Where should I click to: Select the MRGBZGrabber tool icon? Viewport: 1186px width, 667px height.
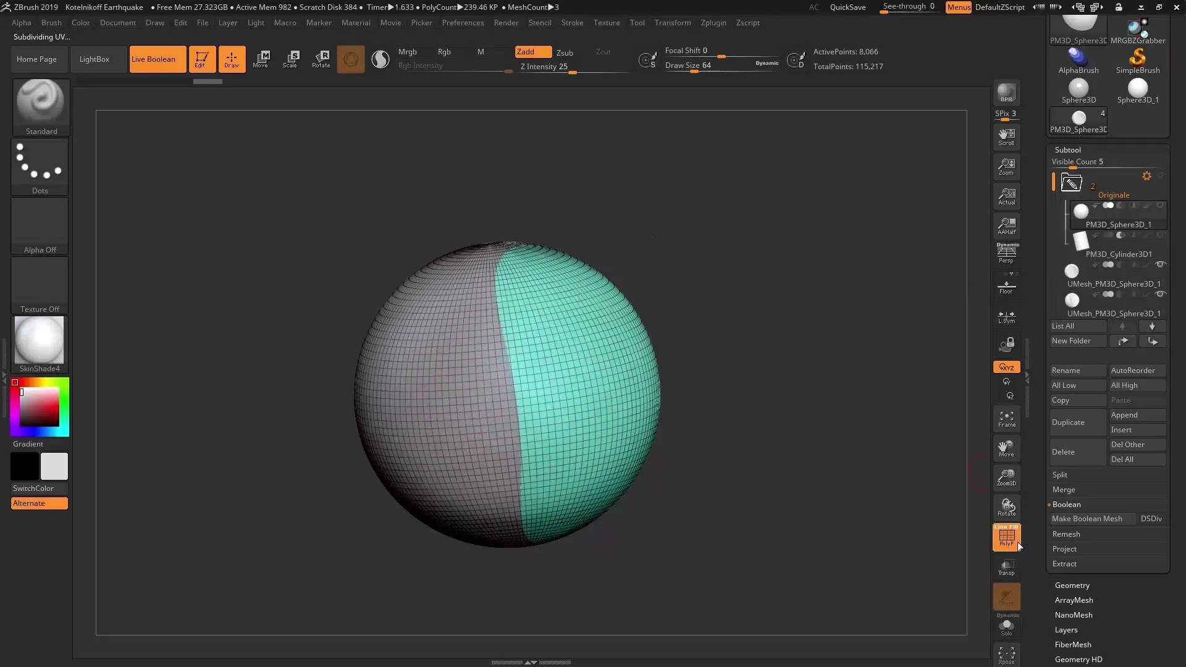pyautogui.click(x=1137, y=31)
